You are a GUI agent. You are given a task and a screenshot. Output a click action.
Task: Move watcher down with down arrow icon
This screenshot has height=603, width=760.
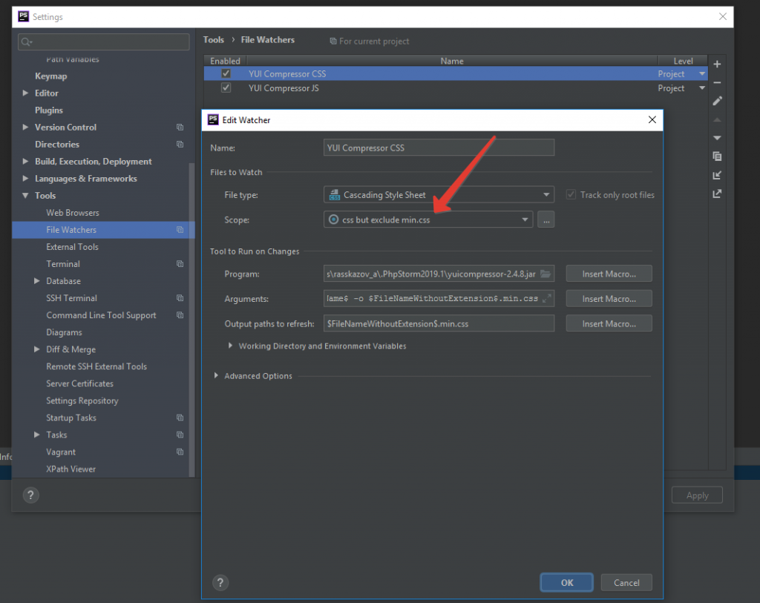(x=718, y=138)
